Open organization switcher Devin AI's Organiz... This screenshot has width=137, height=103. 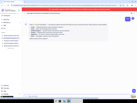click(x=11, y=10)
